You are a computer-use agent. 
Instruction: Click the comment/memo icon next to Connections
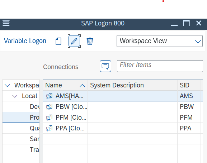[105, 66]
